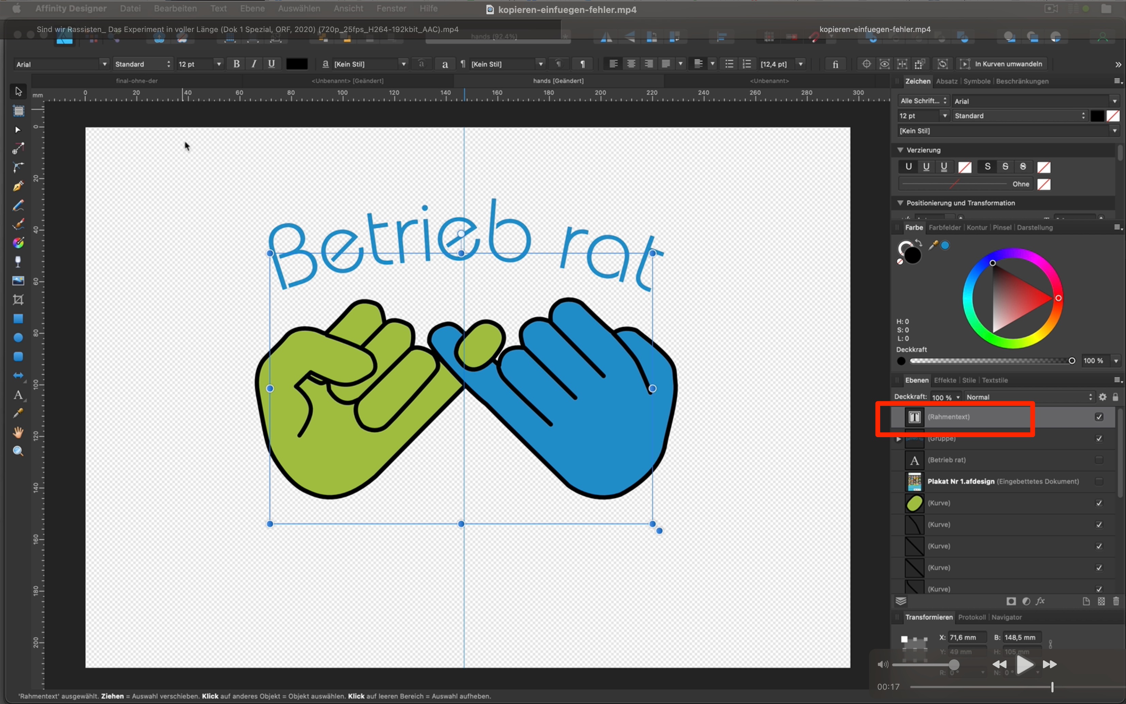Add new layer page icon

1086,601
